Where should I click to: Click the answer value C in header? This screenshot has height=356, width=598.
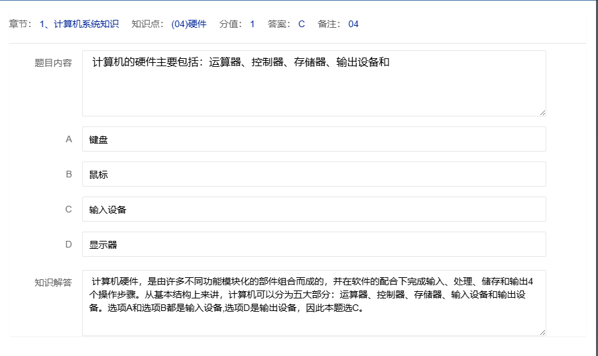tap(302, 24)
